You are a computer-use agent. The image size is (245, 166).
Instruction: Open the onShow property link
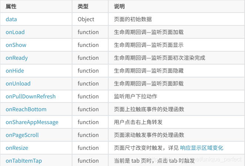(16, 45)
